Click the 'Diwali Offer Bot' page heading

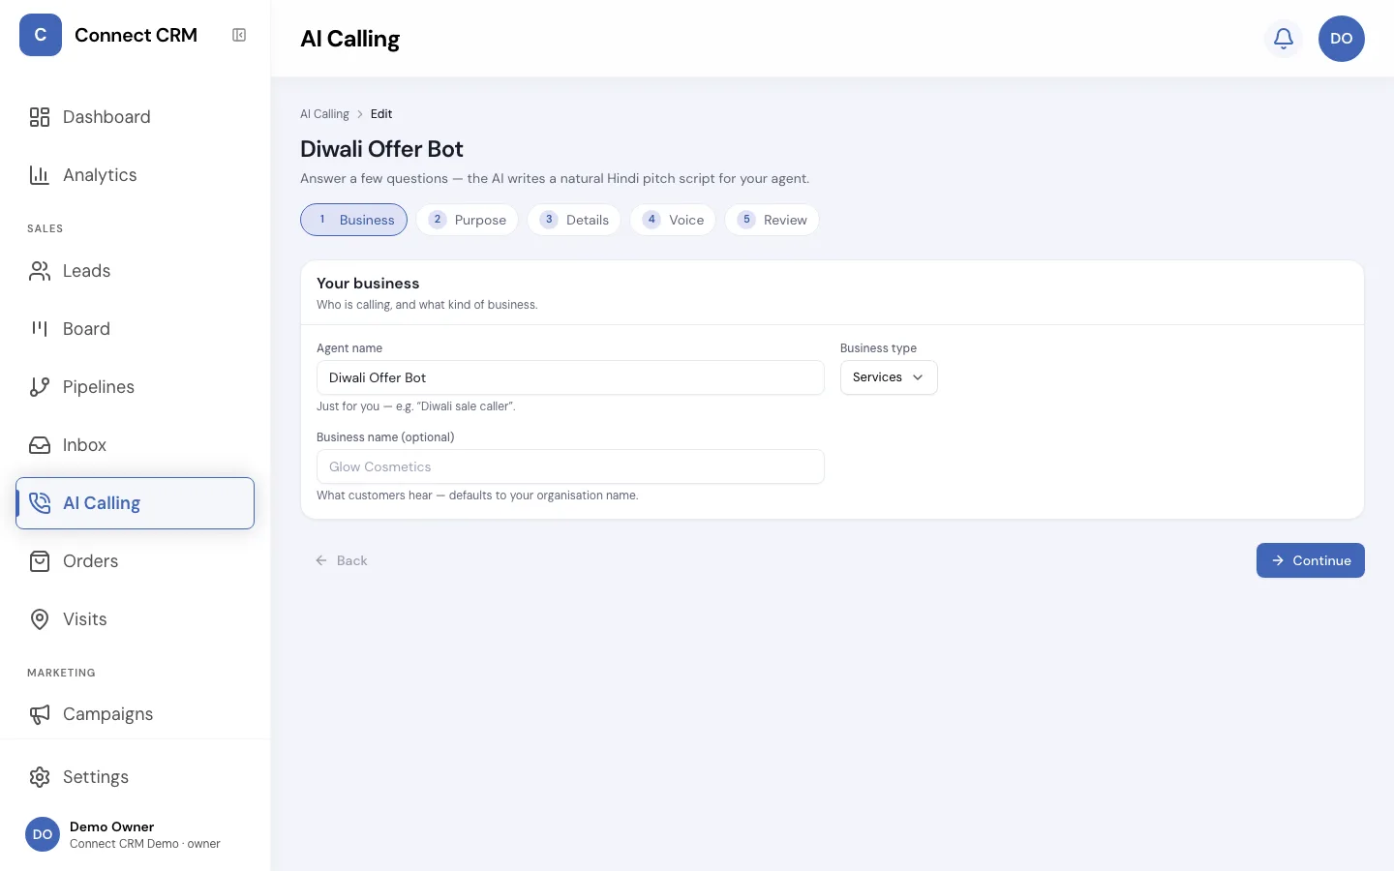[381, 149]
